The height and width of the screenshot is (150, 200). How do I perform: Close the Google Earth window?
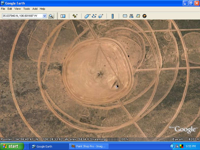tap(197, 3)
